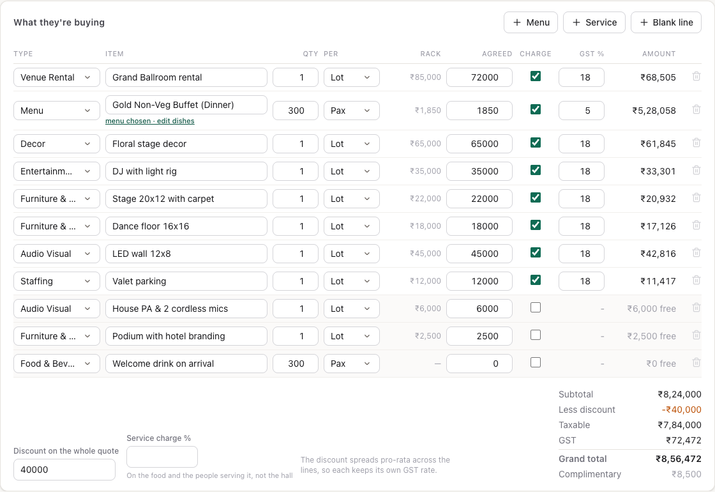Enable charge for House PA & mics
Viewport: 715px width, 492px height.
(x=536, y=307)
